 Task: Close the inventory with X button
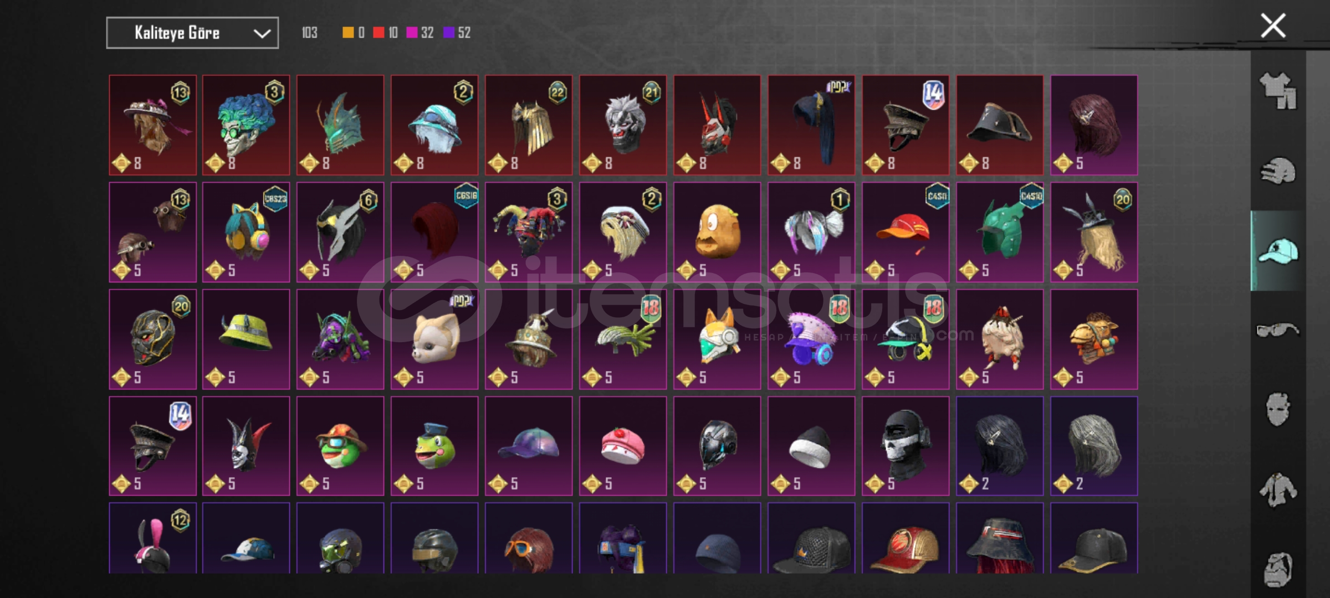point(1273,26)
